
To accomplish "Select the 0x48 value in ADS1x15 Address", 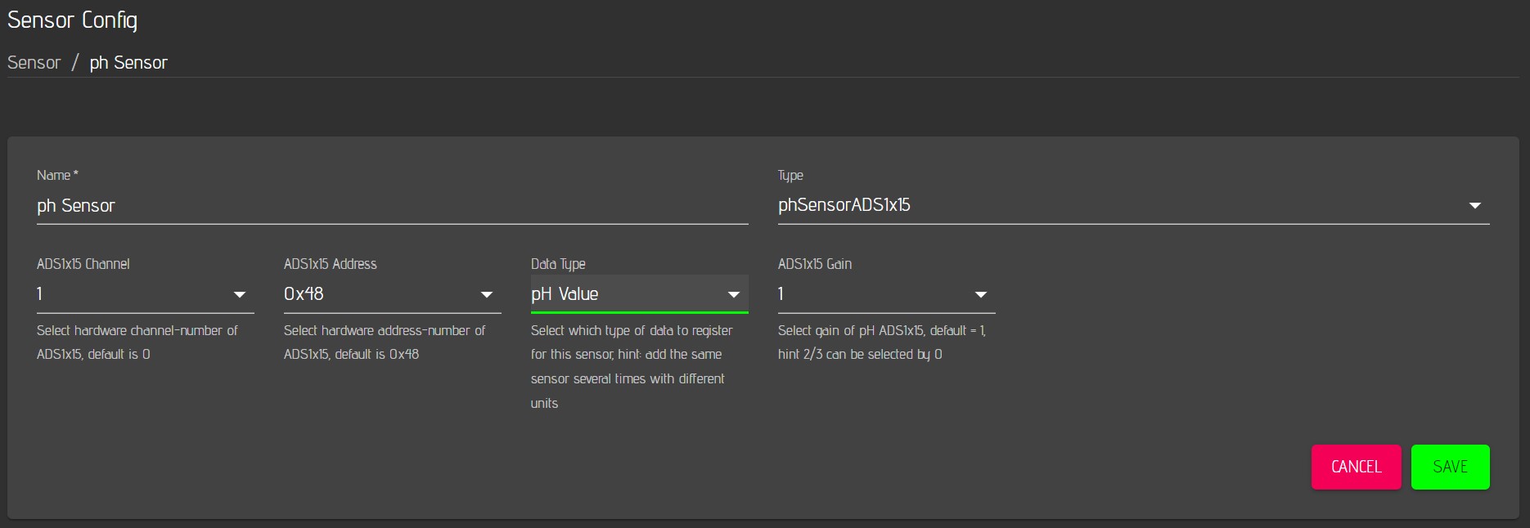I will coord(304,294).
